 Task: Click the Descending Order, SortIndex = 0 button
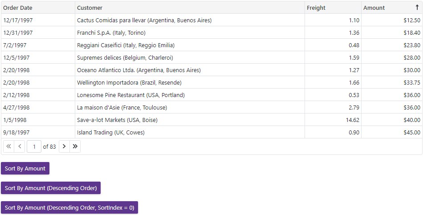coord(69,207)
